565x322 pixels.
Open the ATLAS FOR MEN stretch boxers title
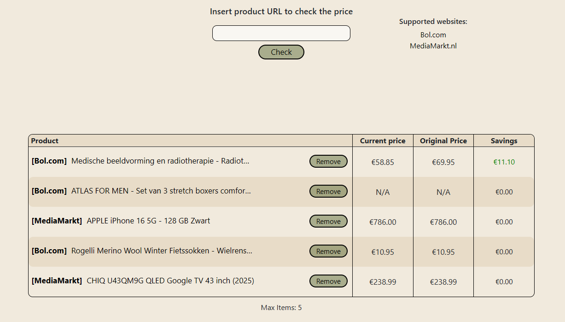tap(161, 191)
